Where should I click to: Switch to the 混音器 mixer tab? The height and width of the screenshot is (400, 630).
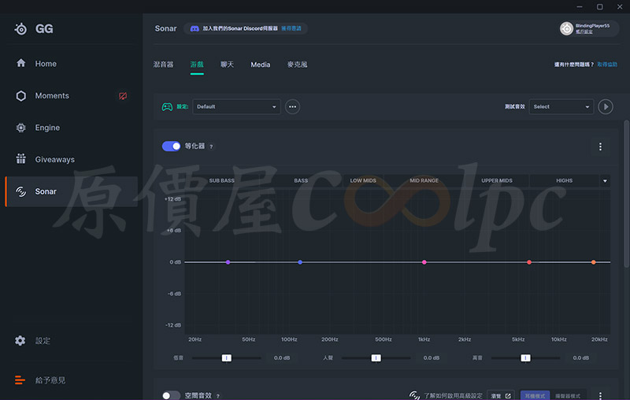(x=163, y=65)
